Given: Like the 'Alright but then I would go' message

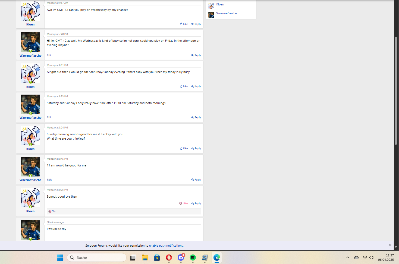Looking at the screenshot, I should click(184, 86).
